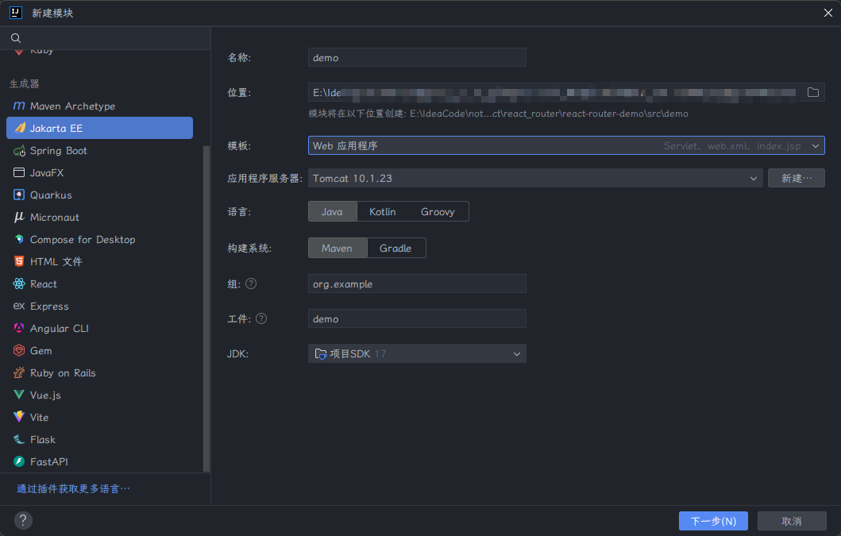This screenshot has width=841, height=536.
Task: Click 新建… to add application server
Action: (796, 178)
